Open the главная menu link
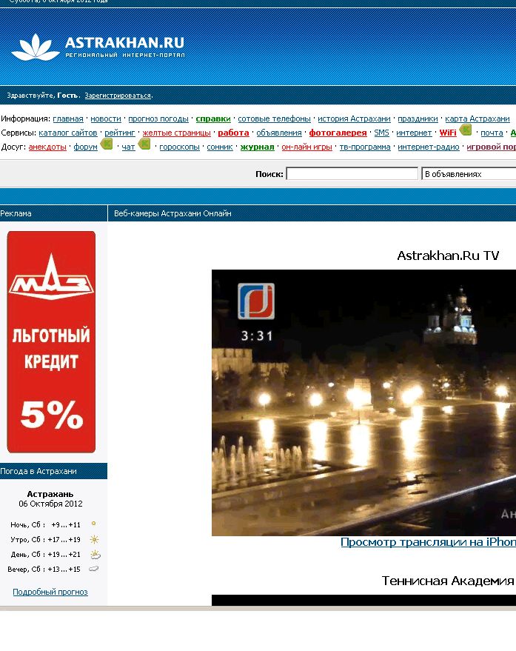 point(68,118)
